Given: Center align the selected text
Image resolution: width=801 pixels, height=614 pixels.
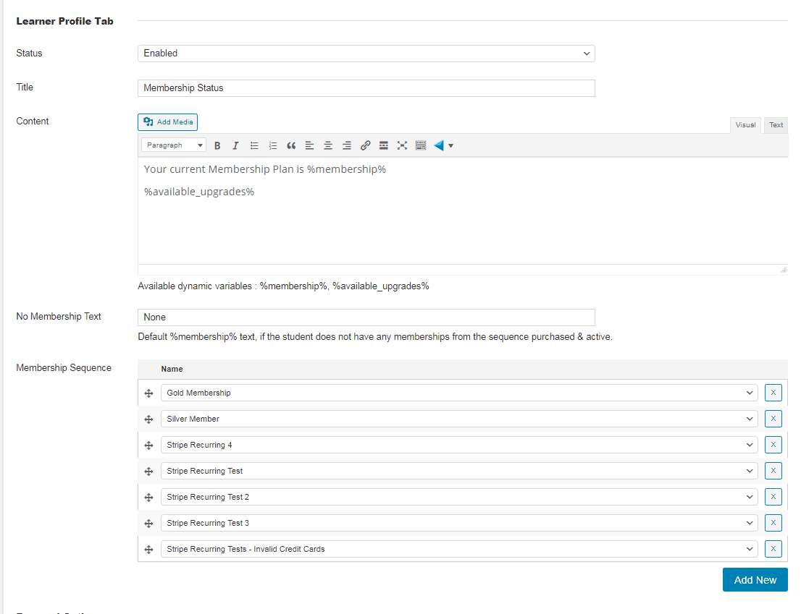Looking at the screenshot, I should (327, 145).
